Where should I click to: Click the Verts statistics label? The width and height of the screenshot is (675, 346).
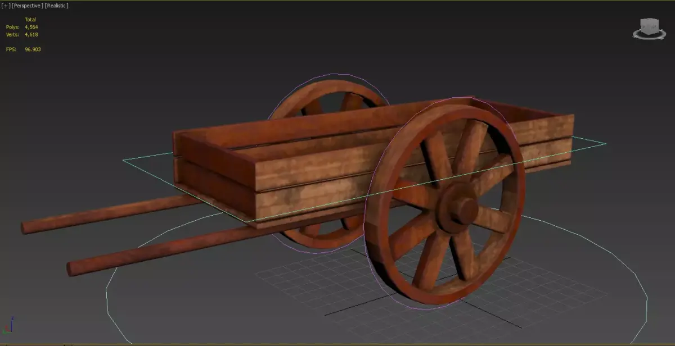12,34
